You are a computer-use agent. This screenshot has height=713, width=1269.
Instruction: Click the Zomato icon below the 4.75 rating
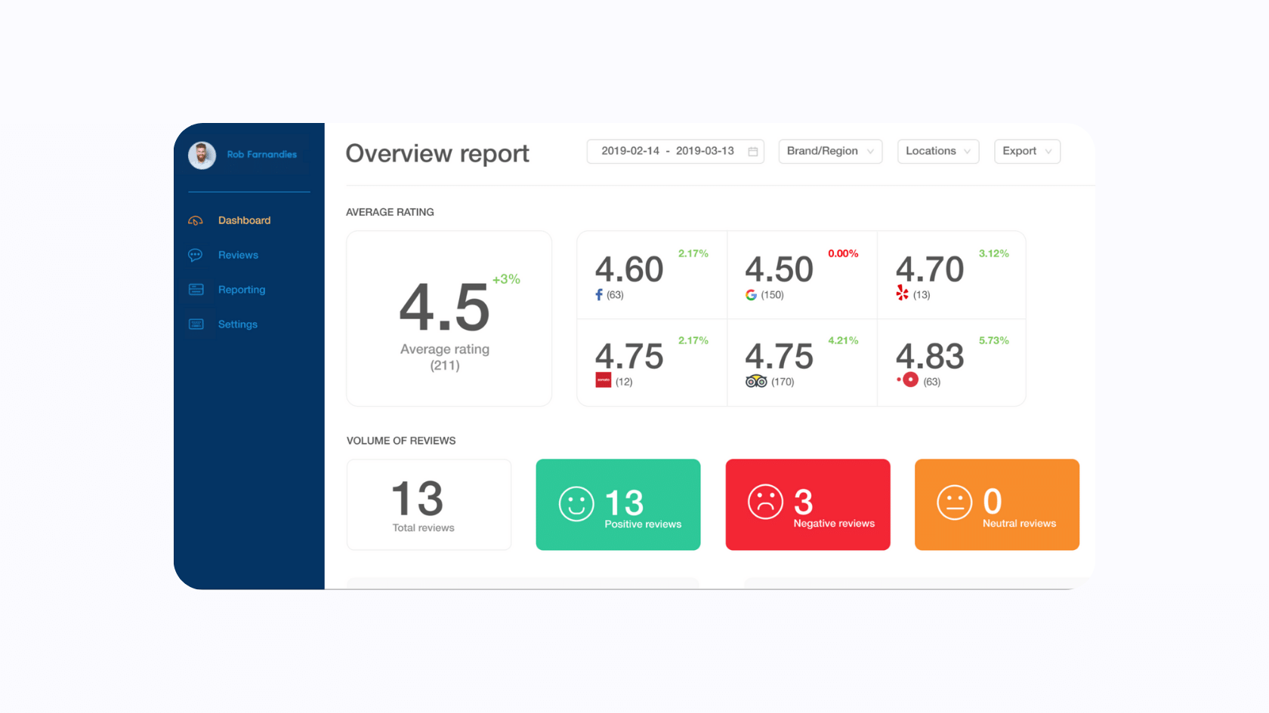(604, 380)
